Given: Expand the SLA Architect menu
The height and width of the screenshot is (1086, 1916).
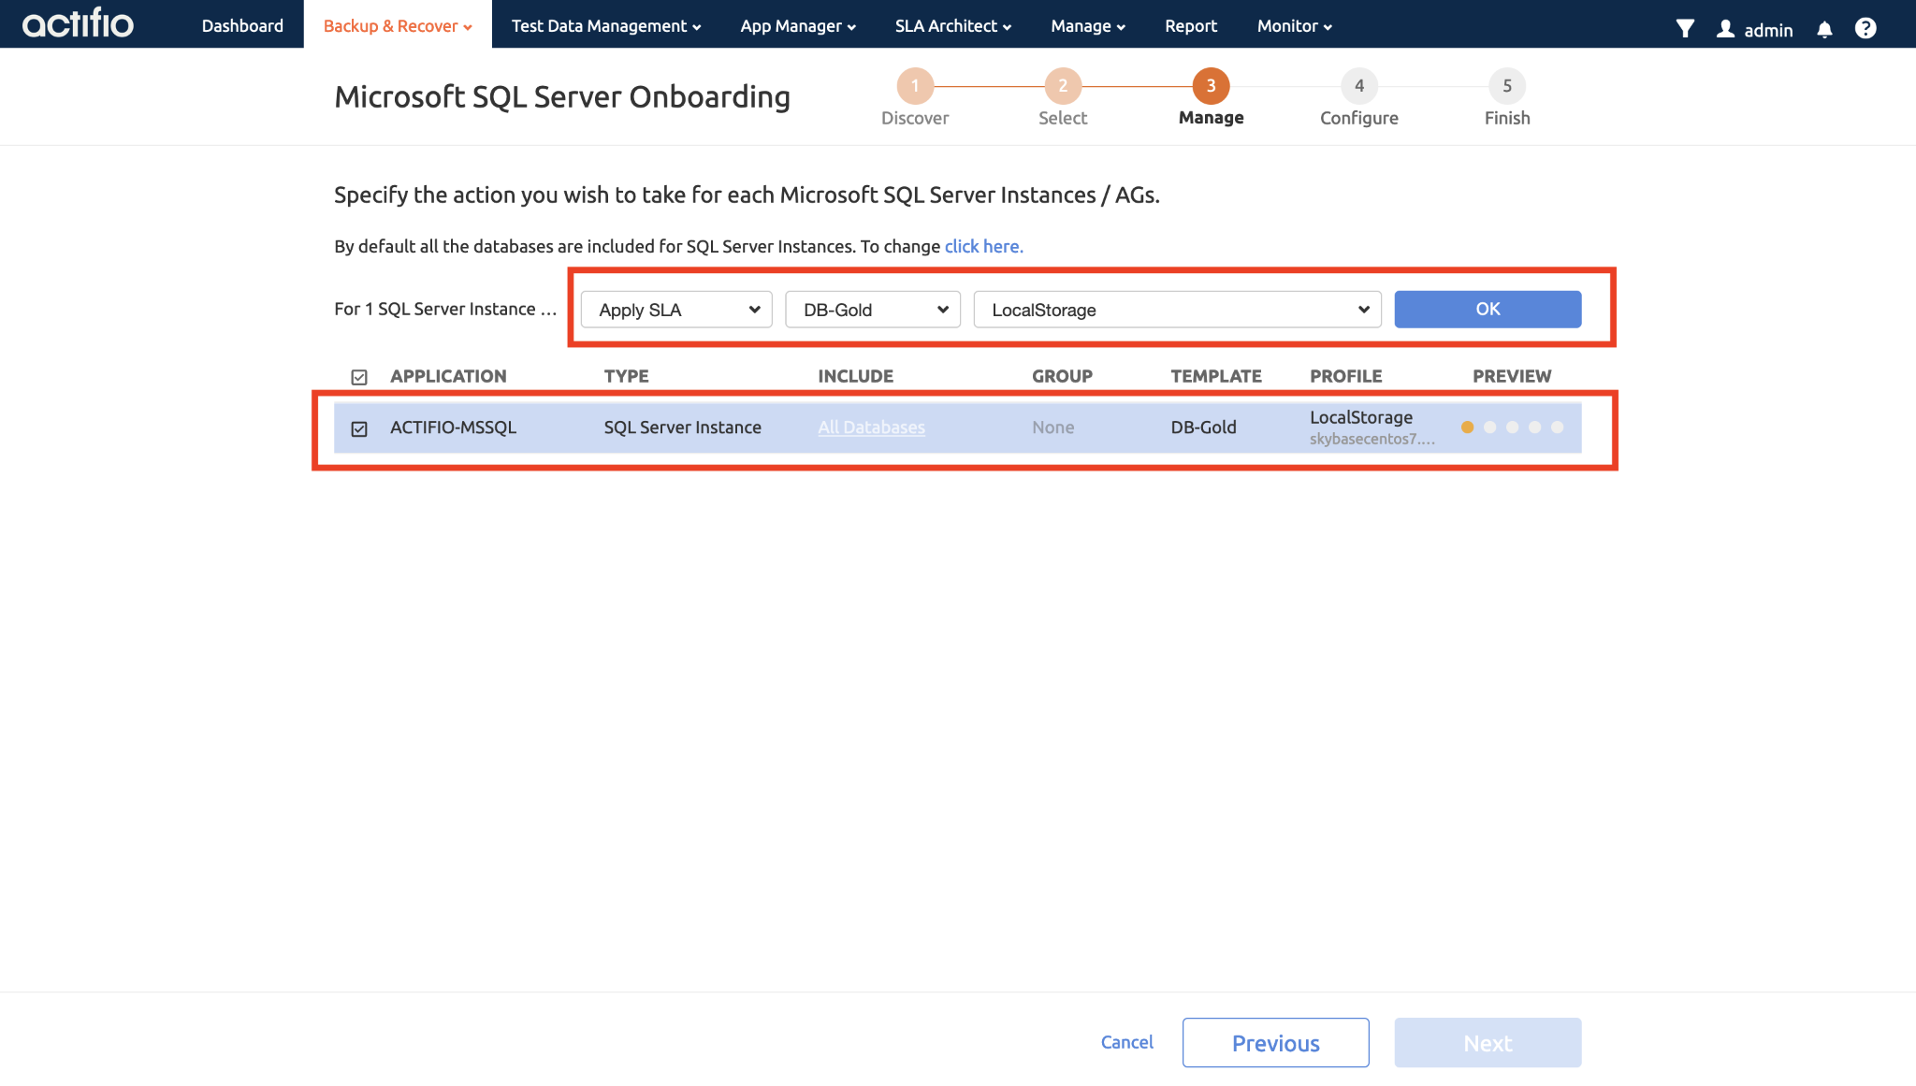Looking at the screenshot, I should pyautogui.click(x=953, y=25).
